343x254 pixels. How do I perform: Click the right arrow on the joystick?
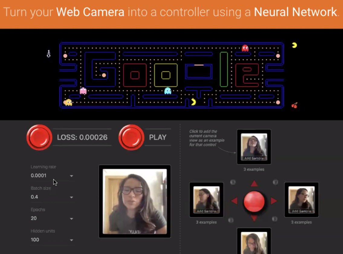(x=274, y=200)
